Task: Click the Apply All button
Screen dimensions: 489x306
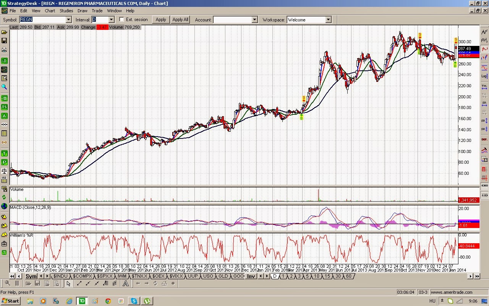Action: pos(180,20)
